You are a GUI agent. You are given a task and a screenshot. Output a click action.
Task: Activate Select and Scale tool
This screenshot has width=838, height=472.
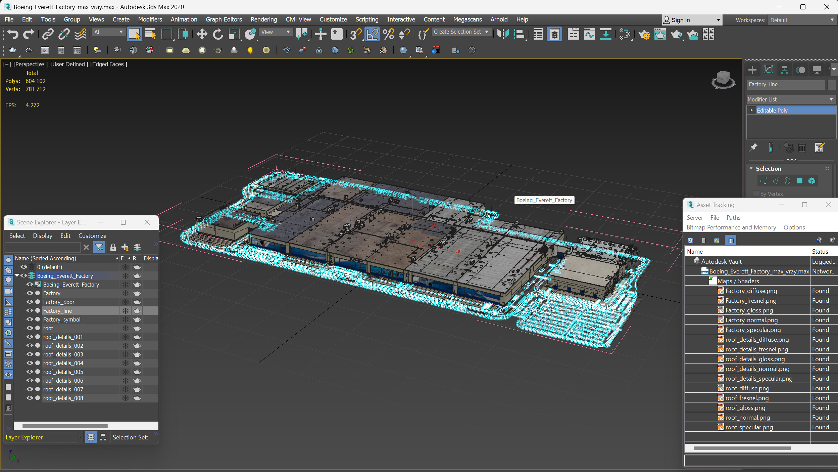(x=234, y=34)
